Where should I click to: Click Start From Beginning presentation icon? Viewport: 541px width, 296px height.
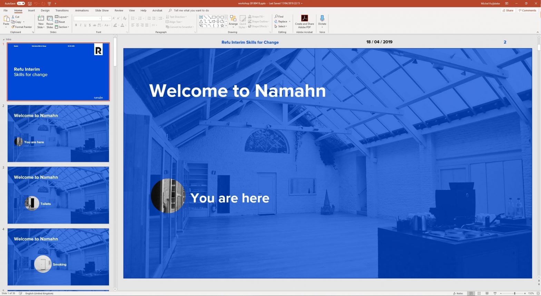[x=49, y=3]
